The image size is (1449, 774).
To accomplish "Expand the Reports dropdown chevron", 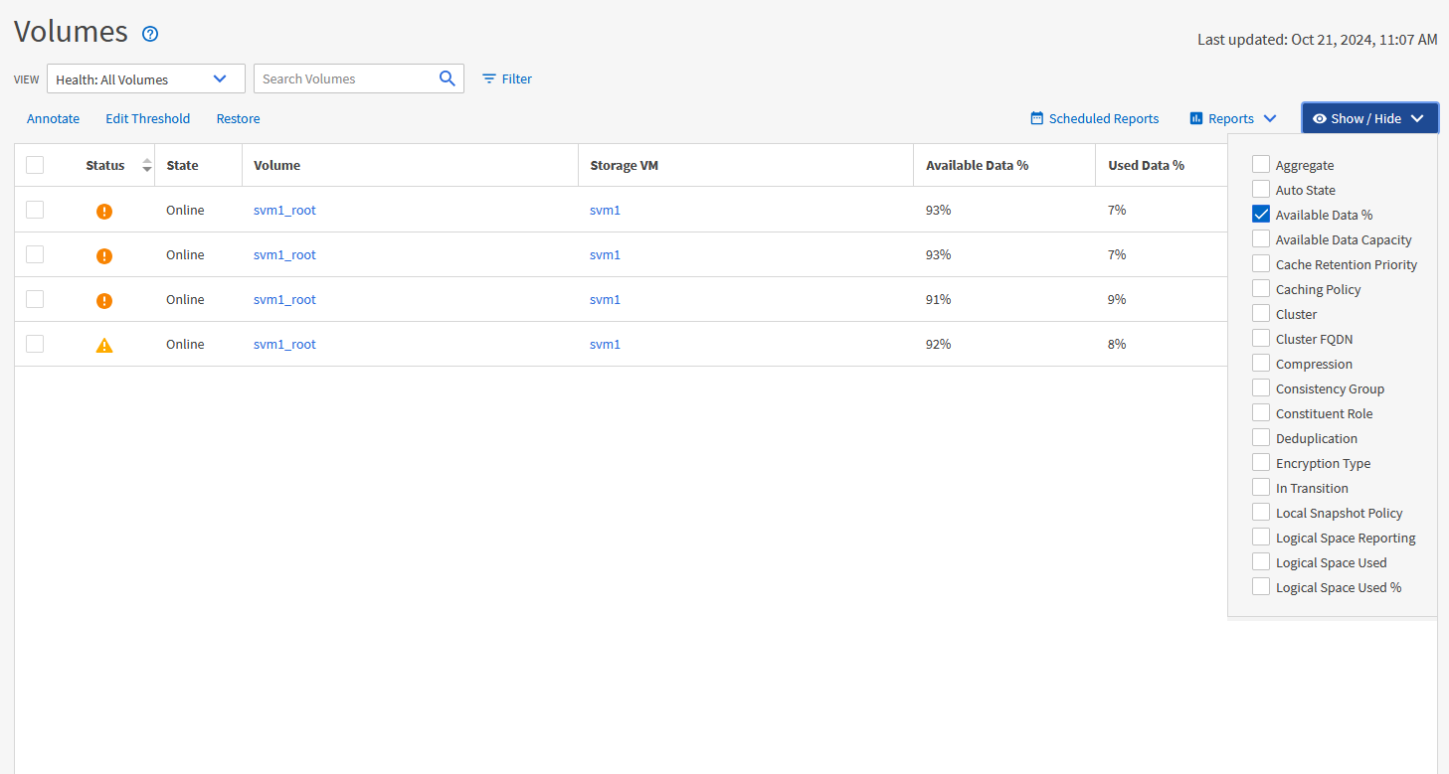I will coord(1272,117).
